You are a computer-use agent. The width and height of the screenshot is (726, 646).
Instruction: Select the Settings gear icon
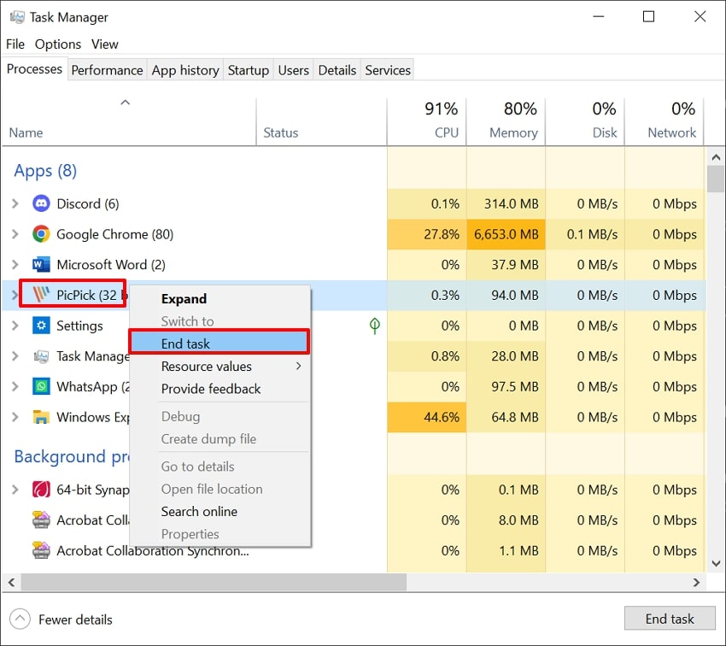tap(41, 326)
